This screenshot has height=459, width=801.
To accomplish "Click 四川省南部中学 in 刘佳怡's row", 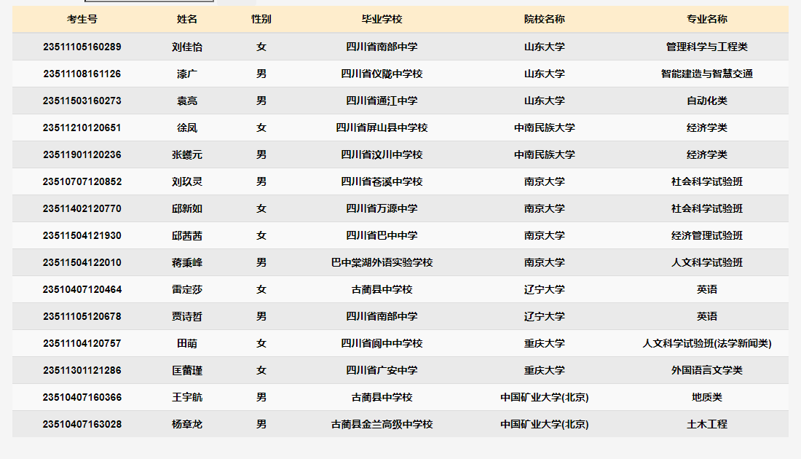I will [x=382, y=47].
